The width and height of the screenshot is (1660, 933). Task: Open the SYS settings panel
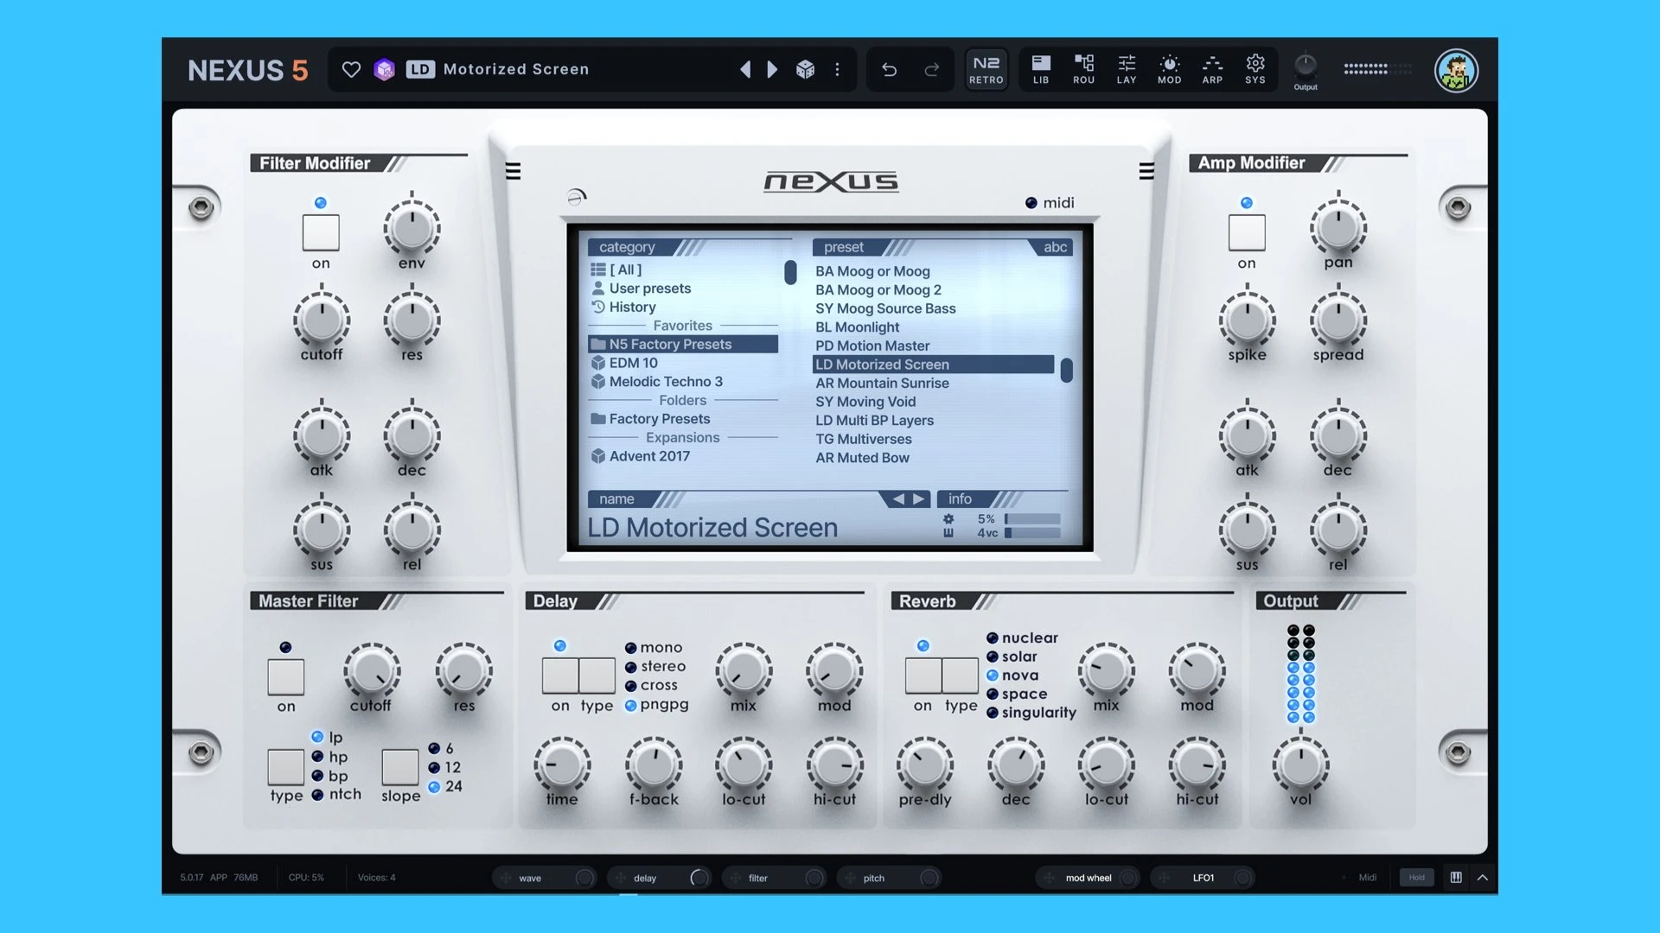(1255, 69)
